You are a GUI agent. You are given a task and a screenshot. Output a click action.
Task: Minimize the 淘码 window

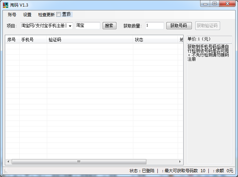[206, 4]
